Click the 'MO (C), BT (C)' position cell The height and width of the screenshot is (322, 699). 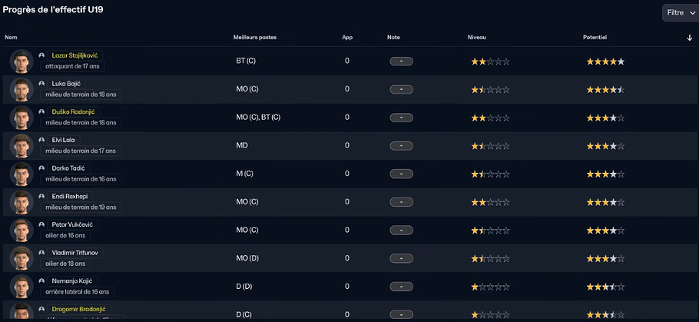(258, 118)
